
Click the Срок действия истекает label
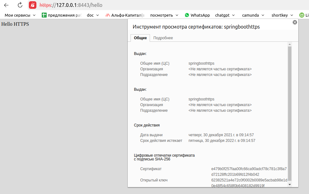click(x=161, y=141)
